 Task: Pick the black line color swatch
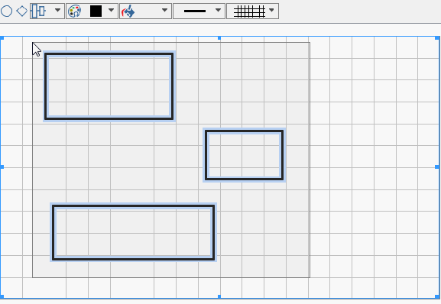[96, 11]
